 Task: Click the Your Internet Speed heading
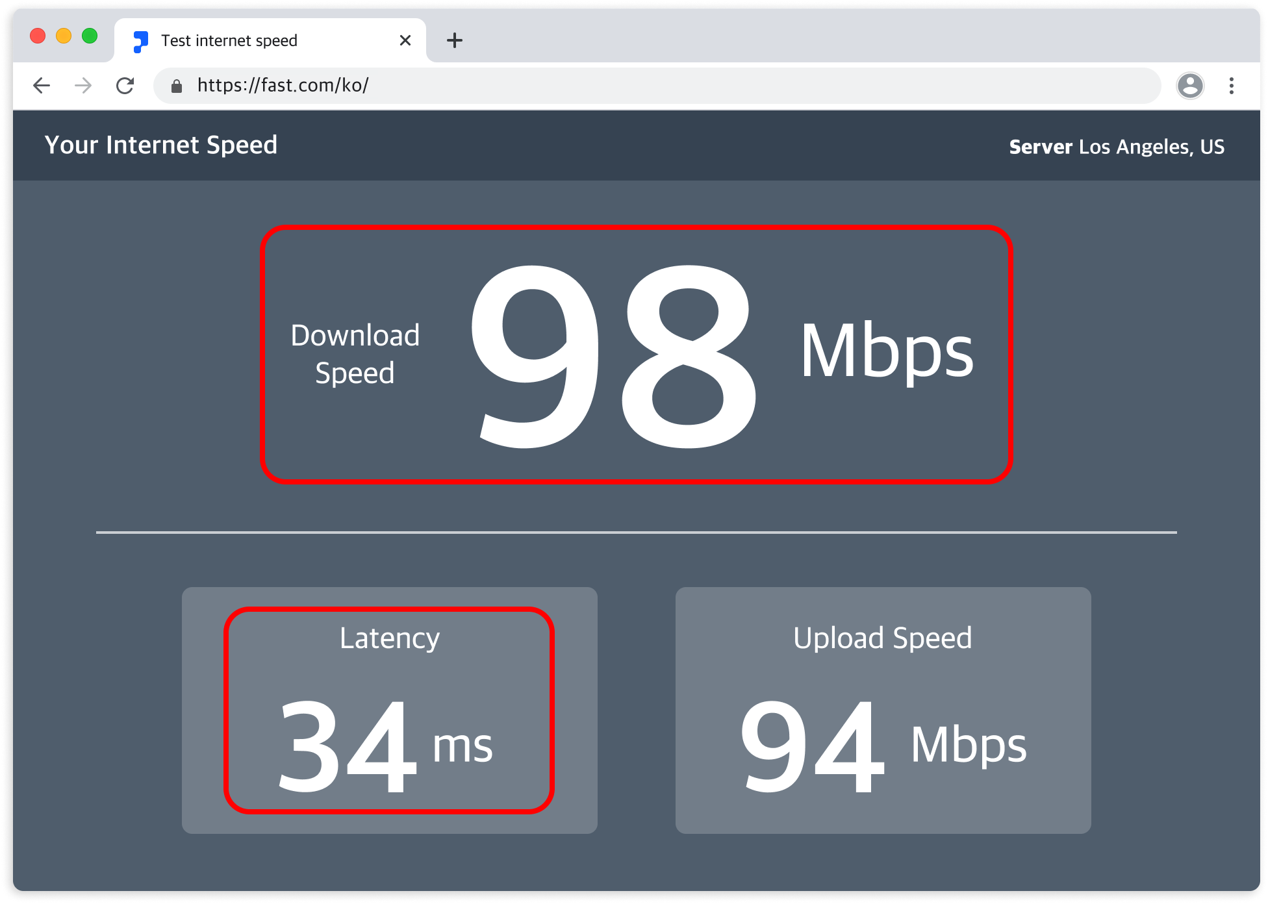161,145
